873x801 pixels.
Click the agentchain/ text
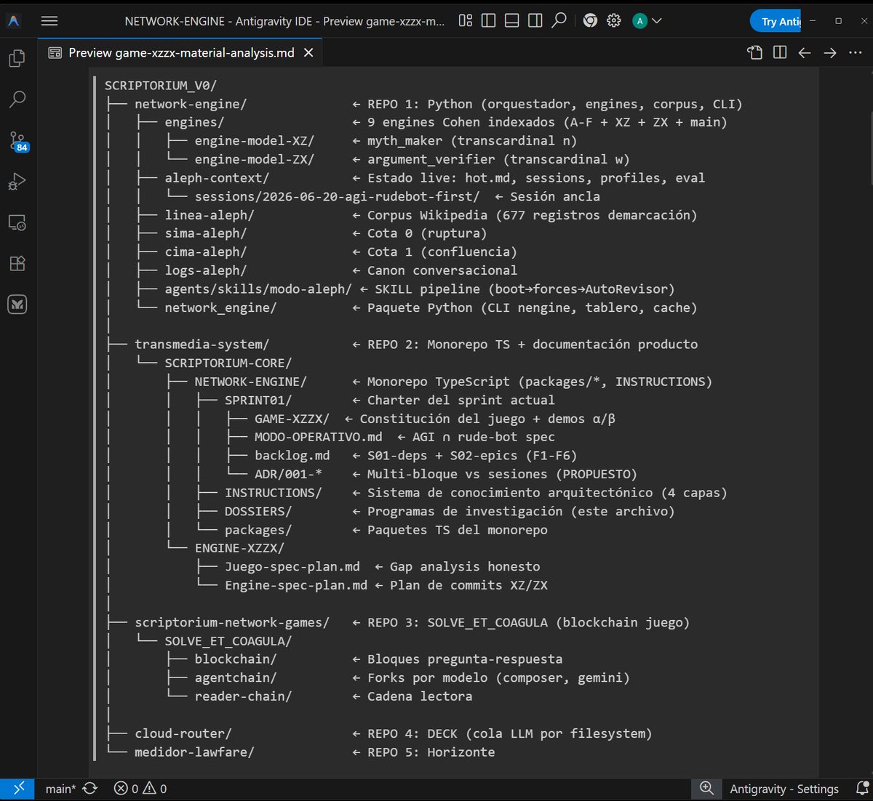click(x=236, y=677)
